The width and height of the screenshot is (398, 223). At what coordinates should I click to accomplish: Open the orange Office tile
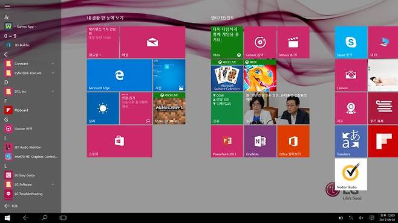[293, 142]
